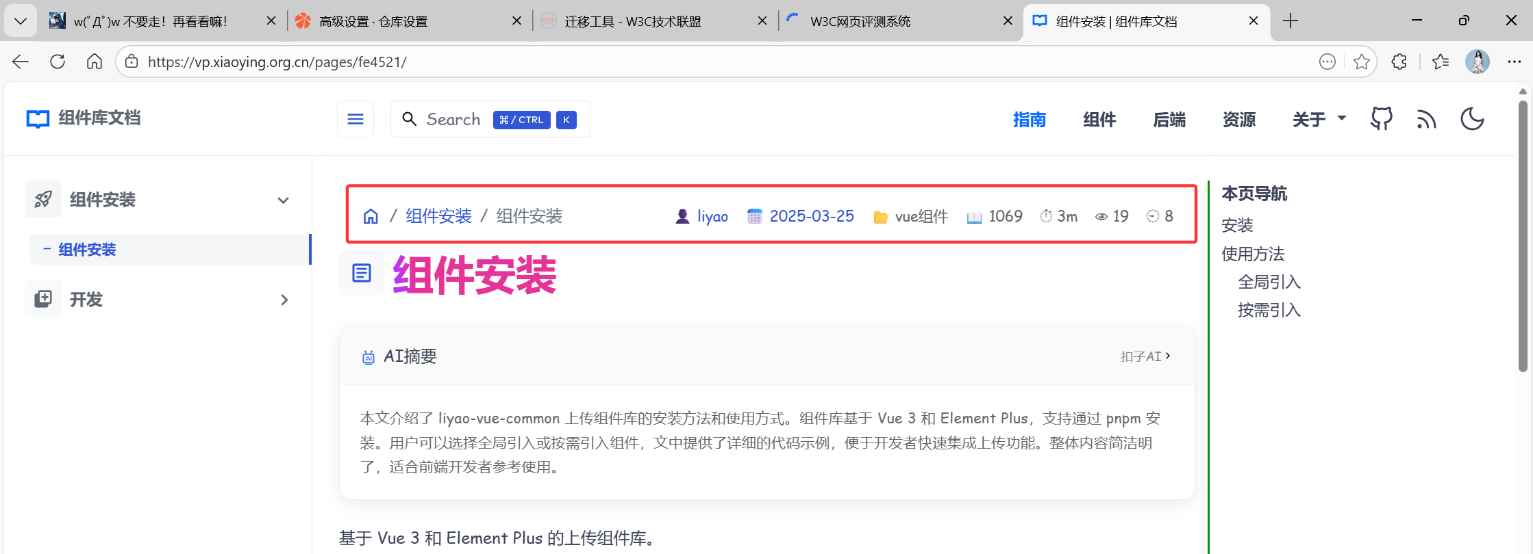Open the RSS feed icon
The image size is (1533, 554).
1426,120
